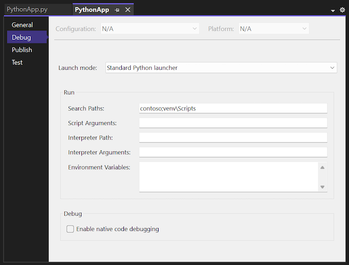Go to the Publish settings page
This screenshot has width=349, height=265.
pyautogui.click(x=22, y=49)
